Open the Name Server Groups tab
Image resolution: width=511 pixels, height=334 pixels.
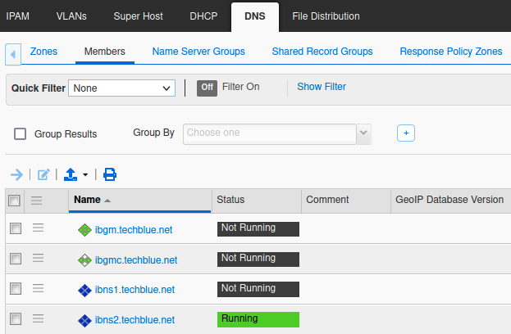[x=198, y=52]
